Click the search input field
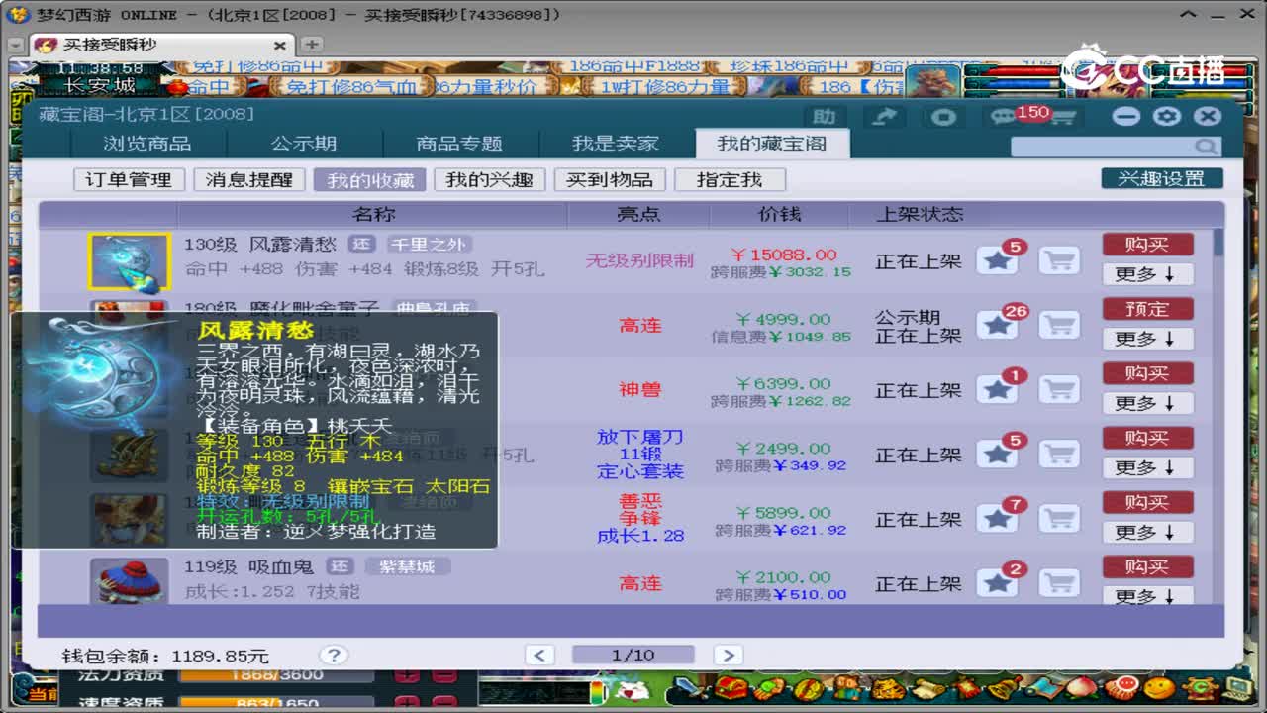 (1104, 147)
